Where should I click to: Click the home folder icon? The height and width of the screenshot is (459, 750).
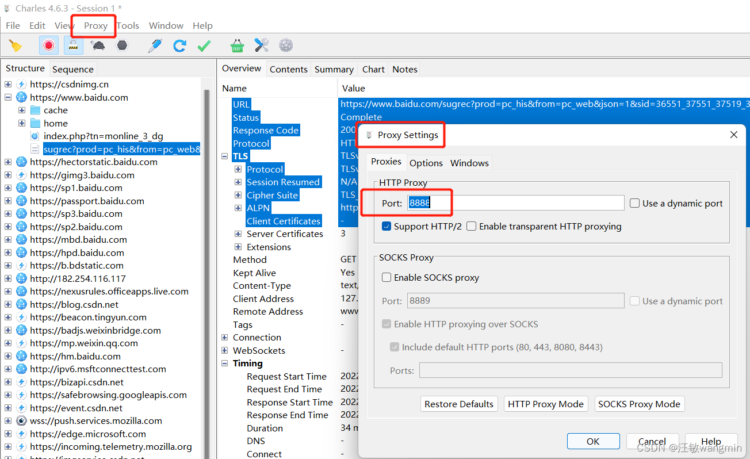click(35, 123)
